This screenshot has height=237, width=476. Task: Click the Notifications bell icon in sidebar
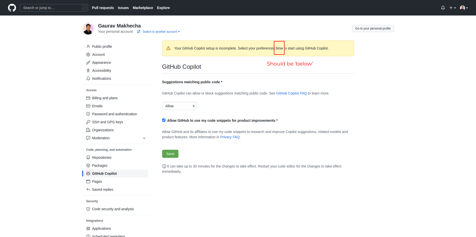(88, 78)
